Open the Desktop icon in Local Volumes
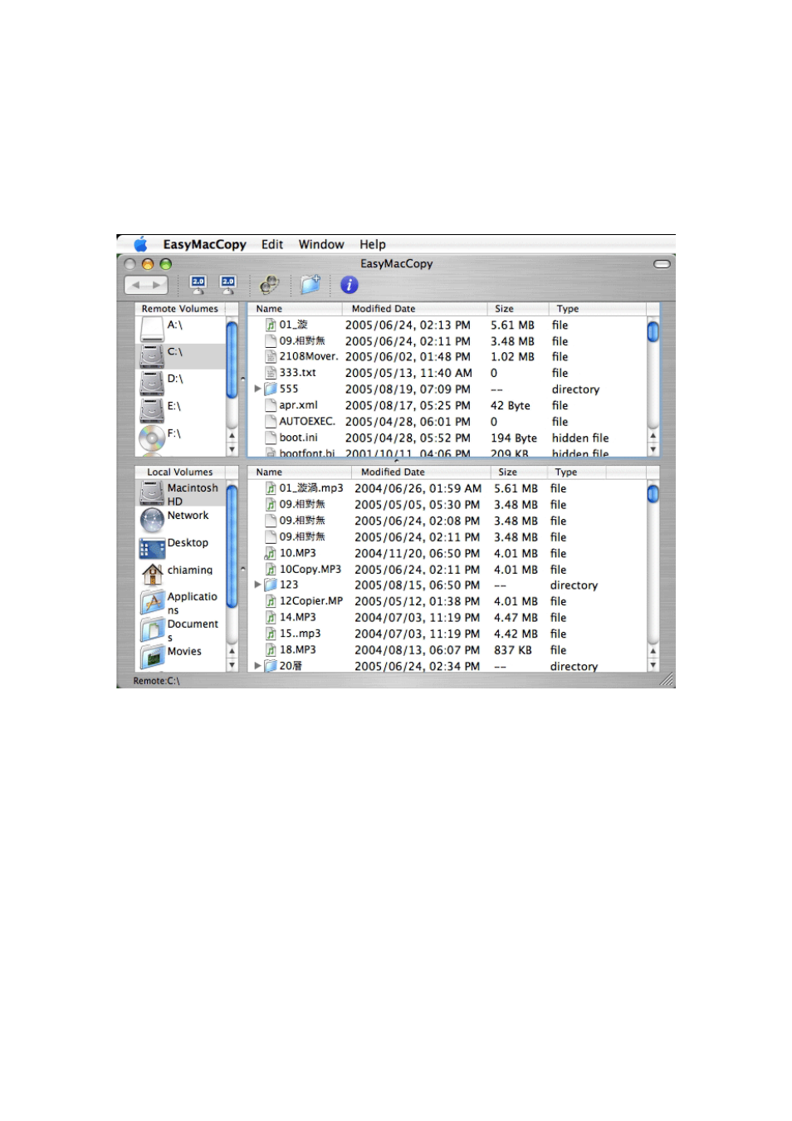 point(152,548)
